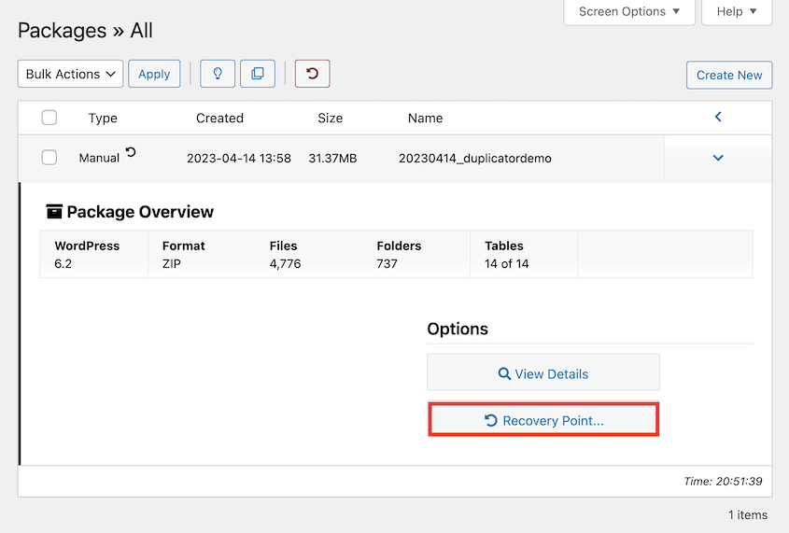The width and height of the screenshot is (789, 533).
Task: Click the 31.37MB size value
Action: [332, 159]
